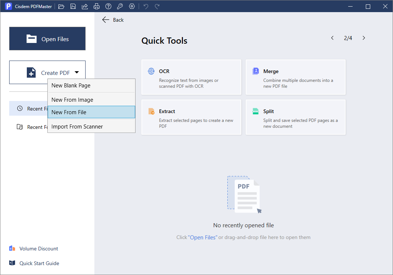Click the share/export icon in toolbar
This screenshot has height=275, width=393.
[x=85, y=7]
